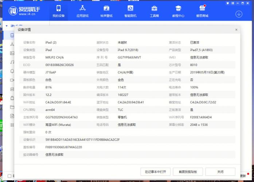Click WiFi address C4:2A:D0:91:84:4E
This screenshot has height=182, width=254.
pos(58,102)
